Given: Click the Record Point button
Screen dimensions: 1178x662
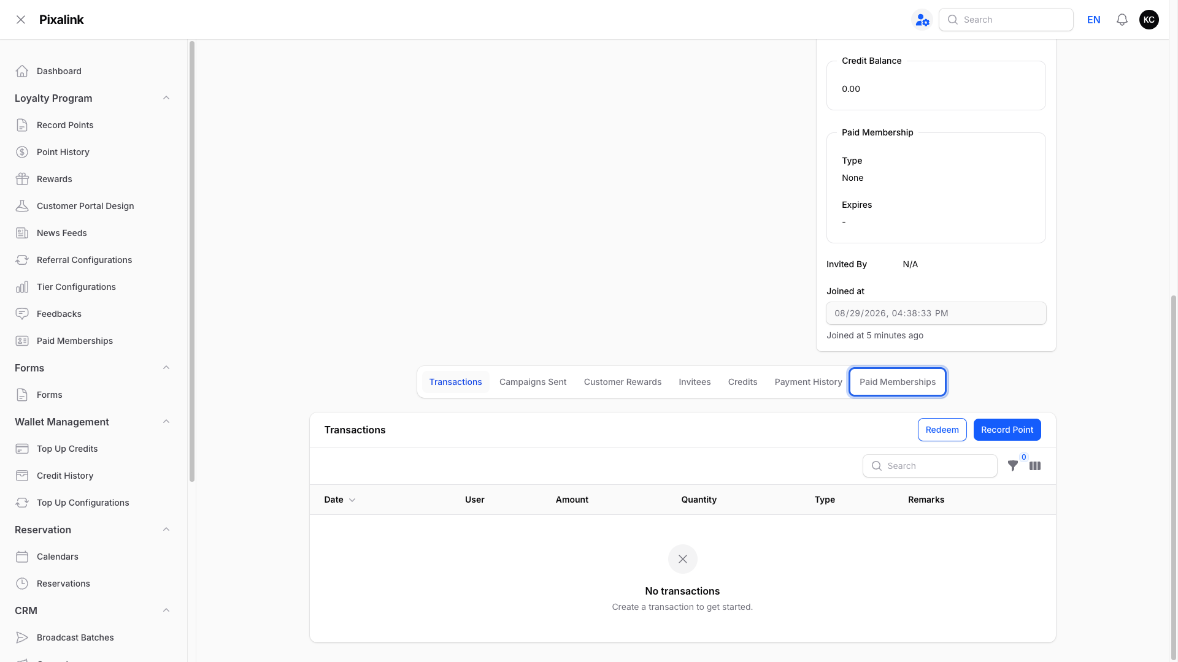Looking at the screenshot, I should pos(1007,430).
